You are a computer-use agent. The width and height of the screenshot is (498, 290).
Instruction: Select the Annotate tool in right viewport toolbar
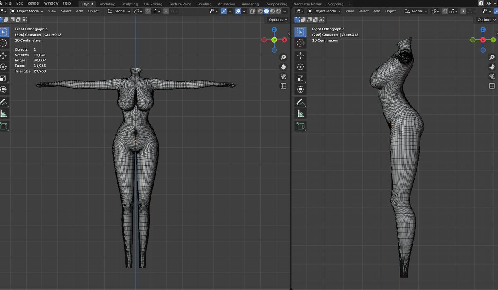point(300,102)
